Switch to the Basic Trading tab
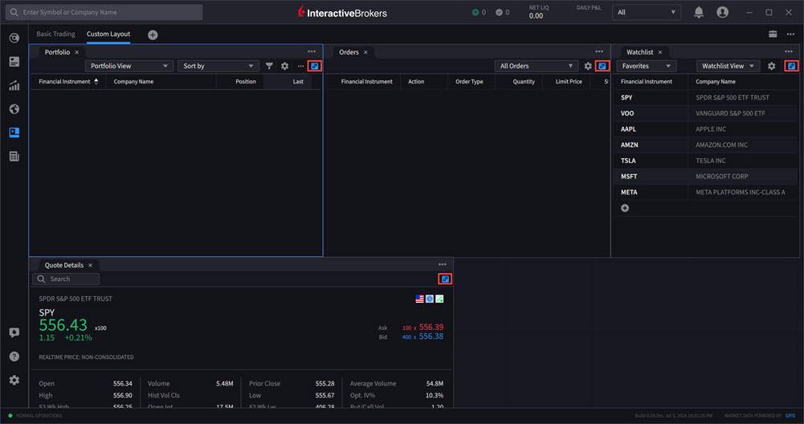The height and width of the screenshot is (424, 804). click(55, 34)
